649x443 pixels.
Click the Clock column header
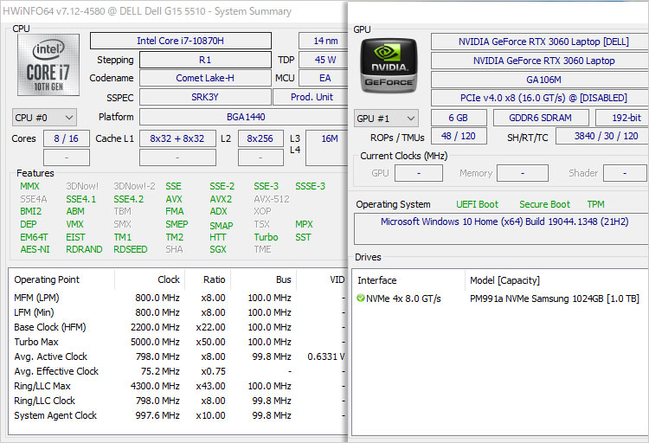click(150, 279)
